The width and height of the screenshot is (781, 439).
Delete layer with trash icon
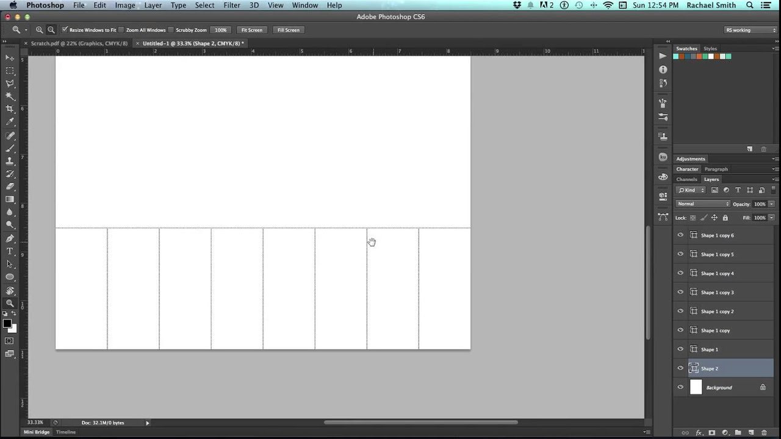click(764, 432)
